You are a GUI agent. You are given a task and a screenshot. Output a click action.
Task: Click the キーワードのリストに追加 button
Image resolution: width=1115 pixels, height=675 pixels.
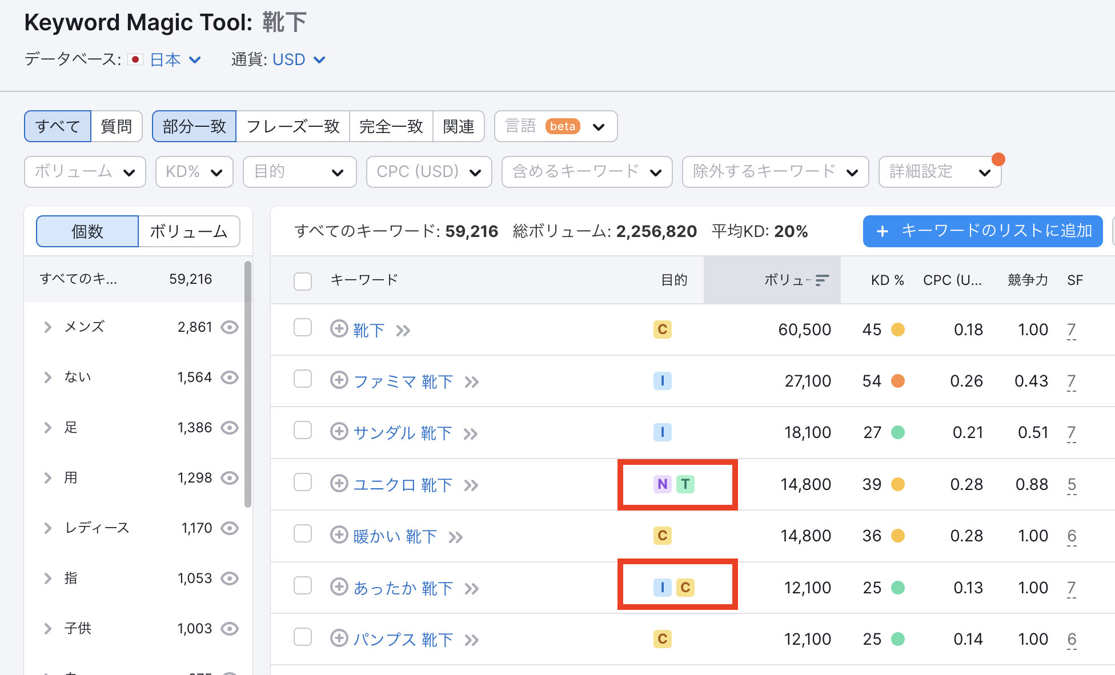[x=982, y=231]
